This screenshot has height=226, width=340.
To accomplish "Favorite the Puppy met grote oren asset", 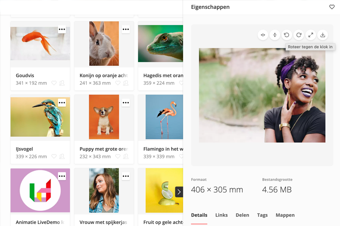I will pos(118,156).
